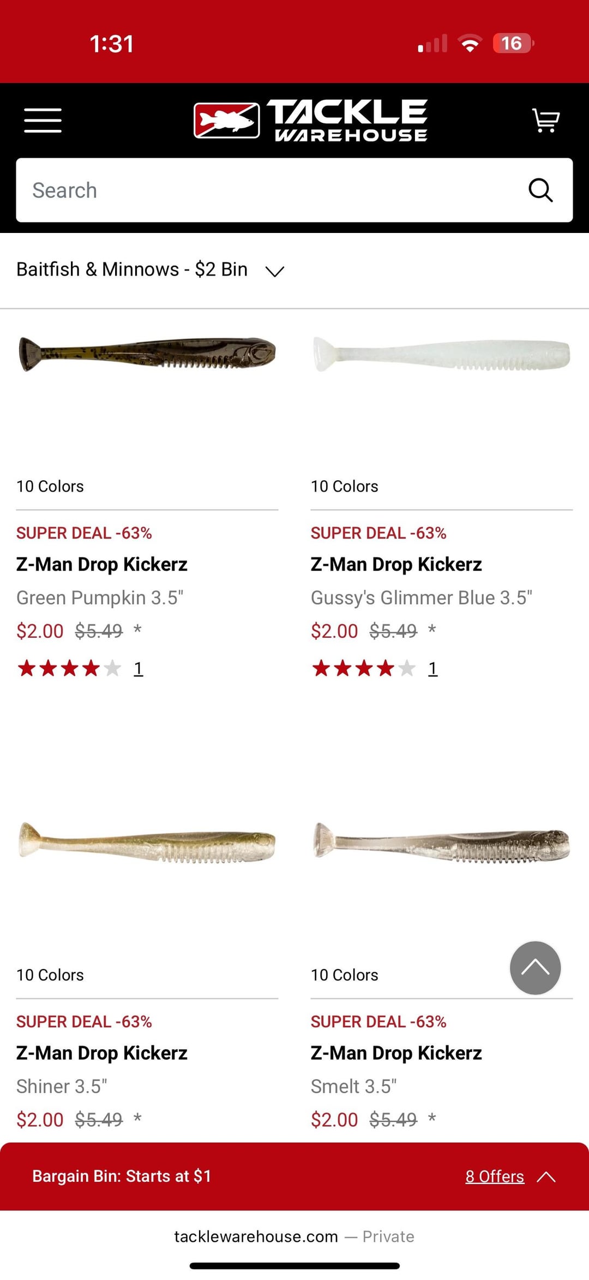Open the Baitfish & Minnows category dropdown
Image resolution: width=589 pixels, height=1280 pixels.
150,270
